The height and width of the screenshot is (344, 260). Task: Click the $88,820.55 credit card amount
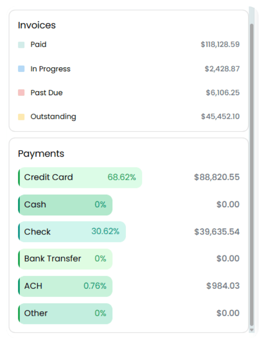pos(217,177)
